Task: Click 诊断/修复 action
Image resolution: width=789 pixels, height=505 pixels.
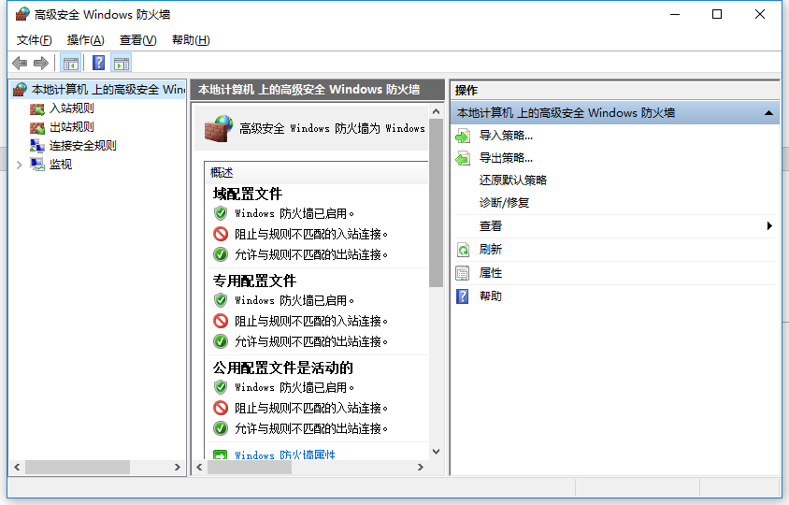Action: click(504, 203)
